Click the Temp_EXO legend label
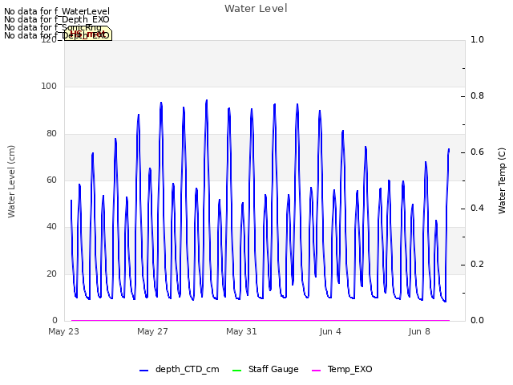Viewport: 513px width, 385px height. point(350,369)
